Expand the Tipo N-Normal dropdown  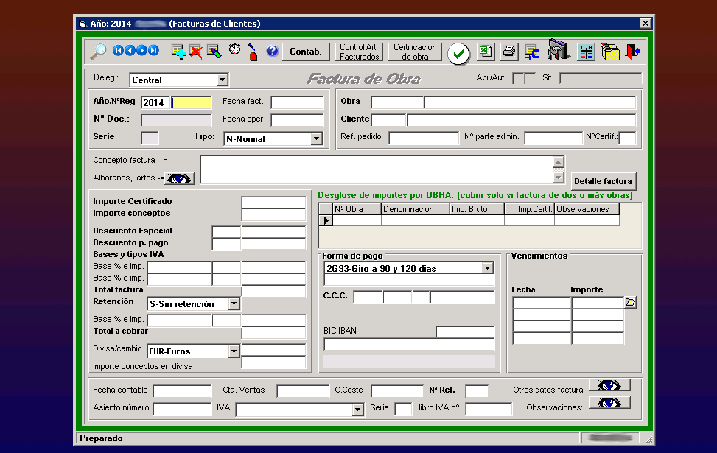pyautogui.click(x=316, y=139)
